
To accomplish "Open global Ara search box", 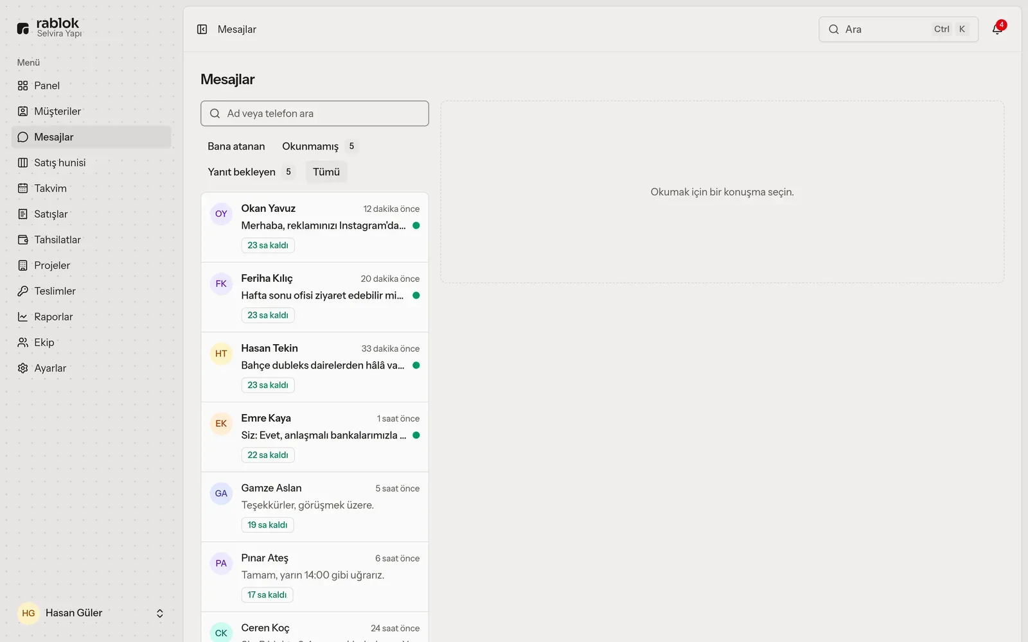I will click(x=898, y=29).
